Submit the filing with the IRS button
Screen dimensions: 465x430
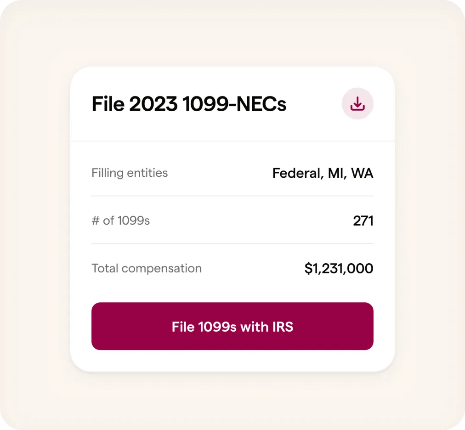tap(232, 326)
